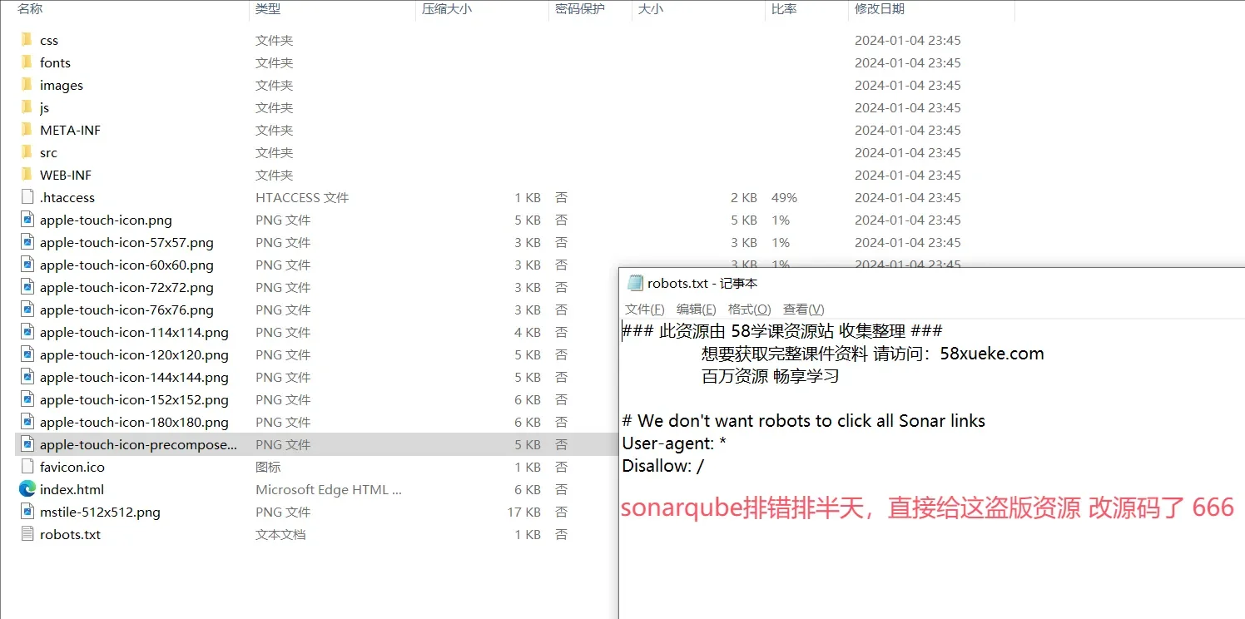This screenshot has width=1245, height=619.
Task: Open the js folder
Action: [45, 107]
